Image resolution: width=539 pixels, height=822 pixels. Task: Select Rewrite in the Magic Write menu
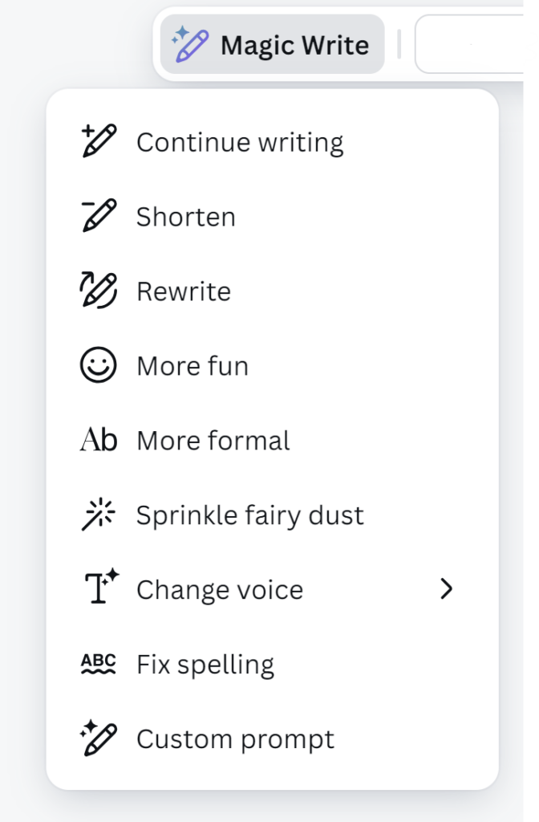pyautogui.click(x=184, y=292)
